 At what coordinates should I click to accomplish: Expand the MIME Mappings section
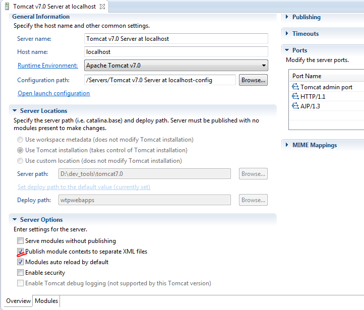point(287,145)
